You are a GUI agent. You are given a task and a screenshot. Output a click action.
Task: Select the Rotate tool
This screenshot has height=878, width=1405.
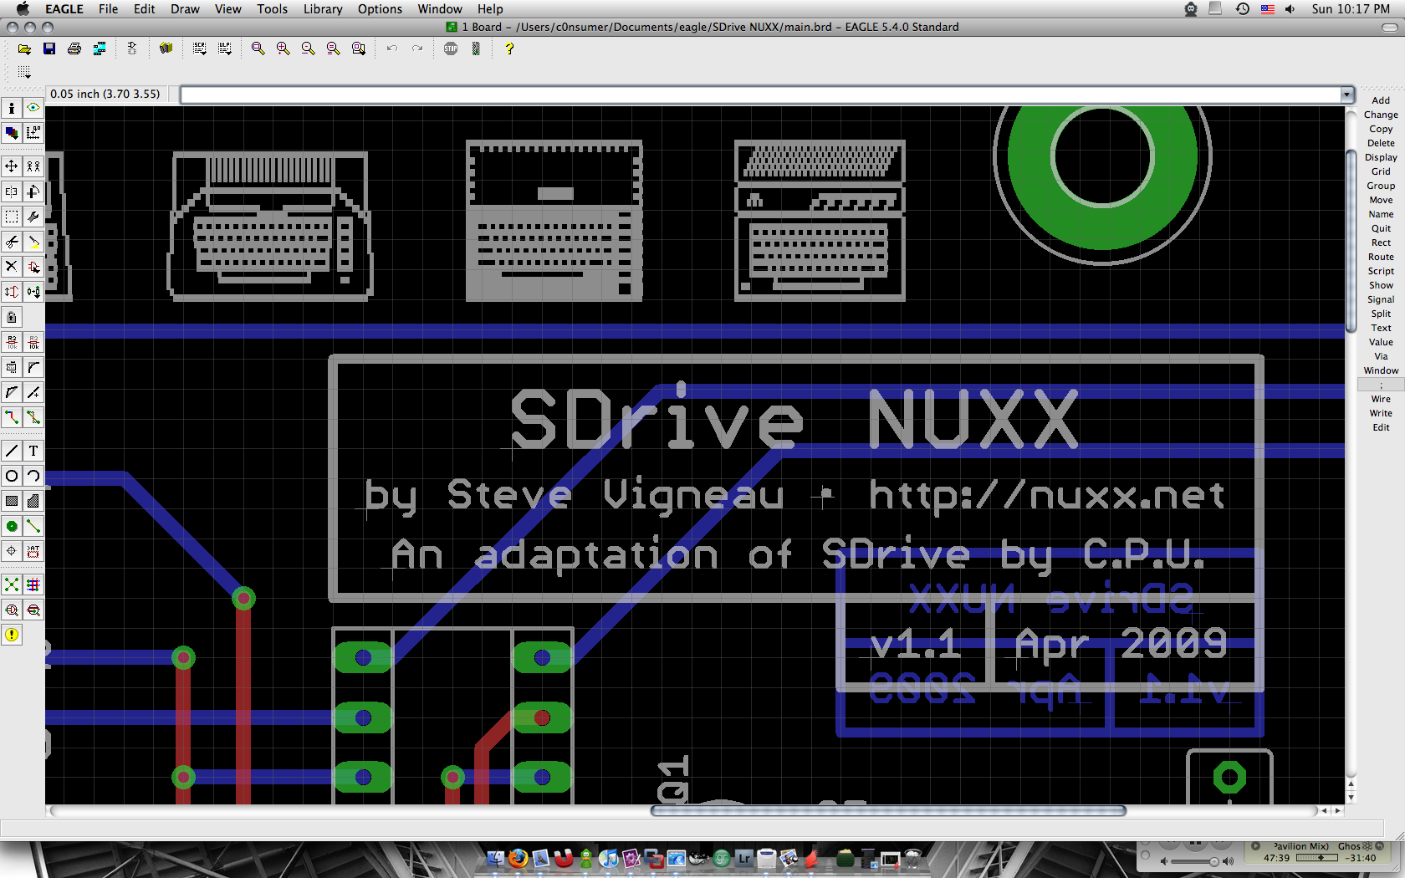(x=33, y=191)
